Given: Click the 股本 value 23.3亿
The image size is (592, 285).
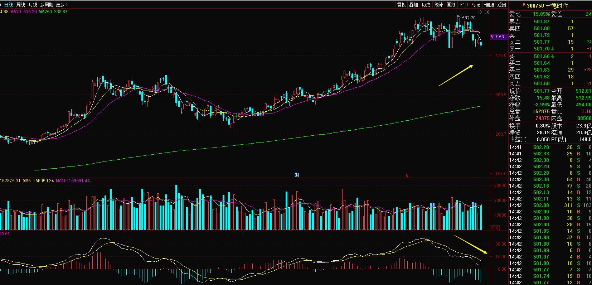Looking at the screenshot, I should (584, 126).
